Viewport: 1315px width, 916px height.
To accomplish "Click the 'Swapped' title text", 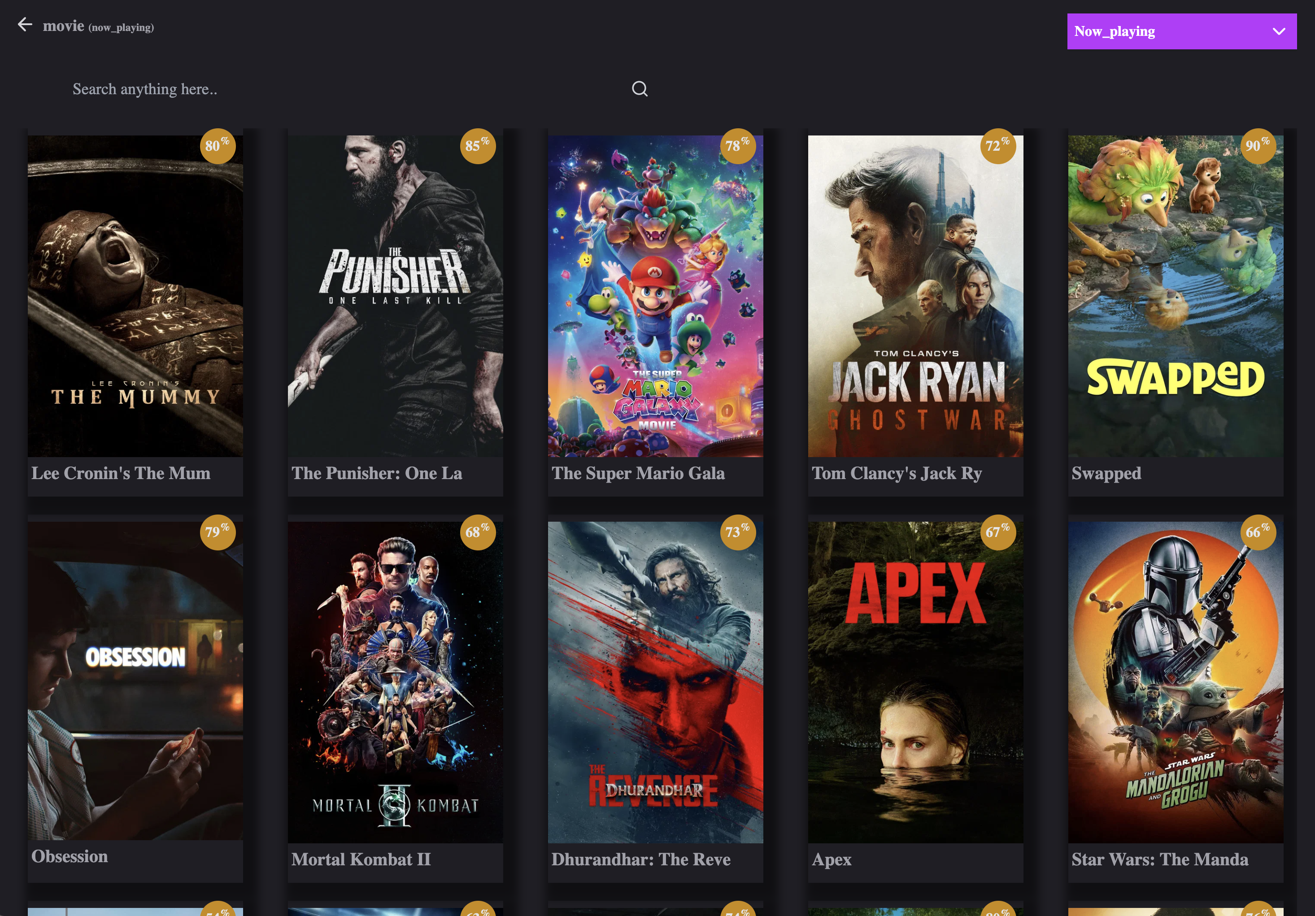I will coord(1106,474).
